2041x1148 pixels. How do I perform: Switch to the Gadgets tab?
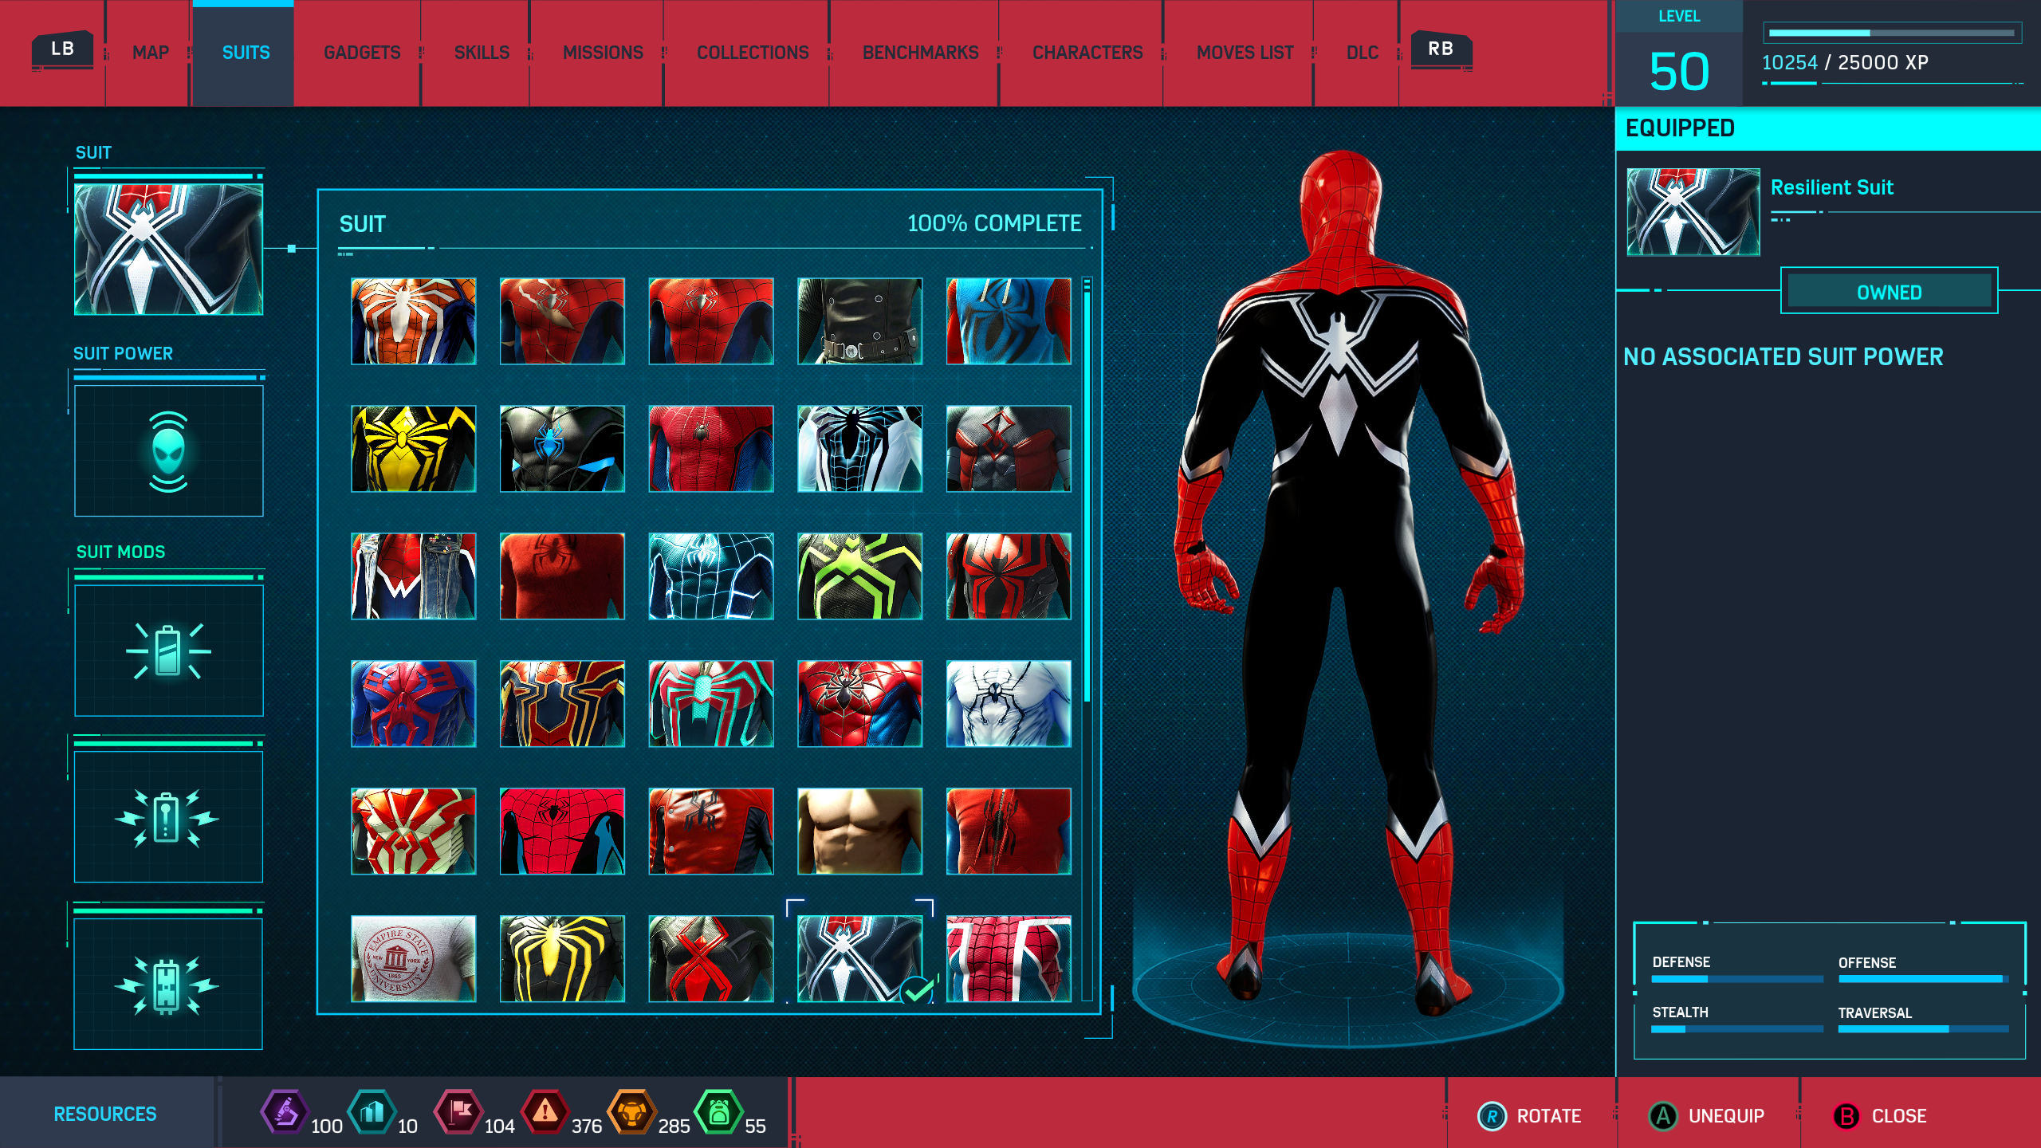point(362,53)
